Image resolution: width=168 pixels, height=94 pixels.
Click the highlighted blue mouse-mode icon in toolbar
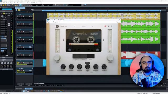(x=20, y=5)
